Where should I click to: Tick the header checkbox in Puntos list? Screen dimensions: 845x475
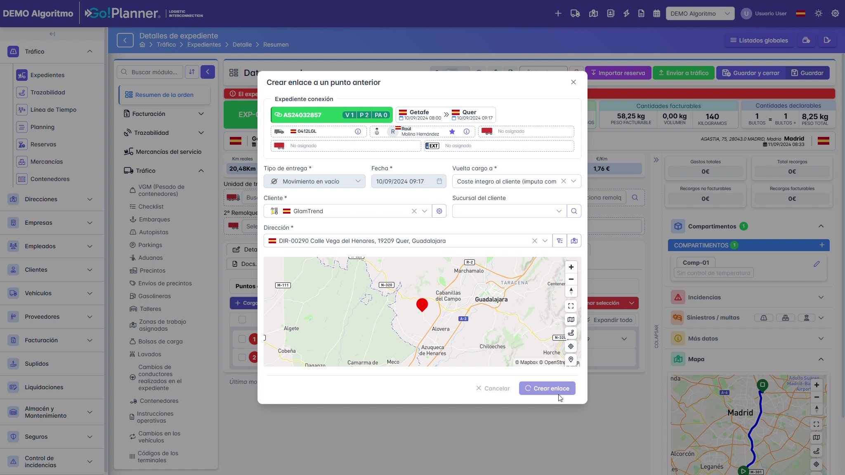[x=242, y=320]
